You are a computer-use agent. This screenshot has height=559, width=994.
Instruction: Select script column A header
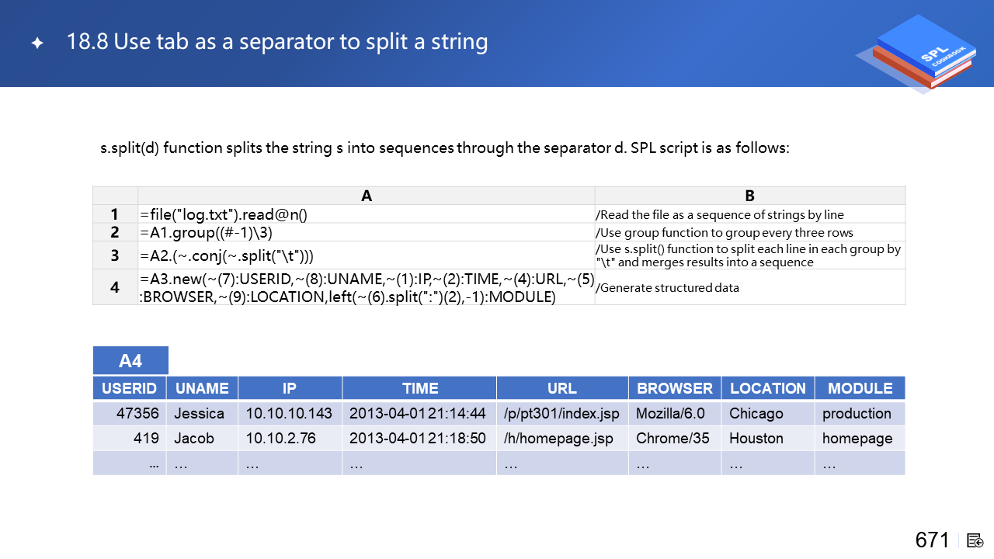coord(367,196)
